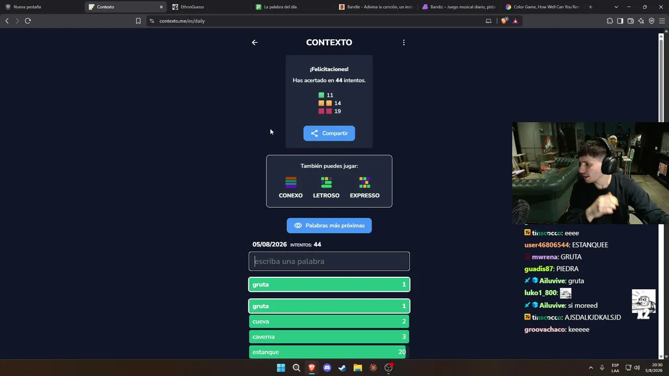Open the microphone tray indicator
Viewport: 669px width, 376px height.
[602, 368]
